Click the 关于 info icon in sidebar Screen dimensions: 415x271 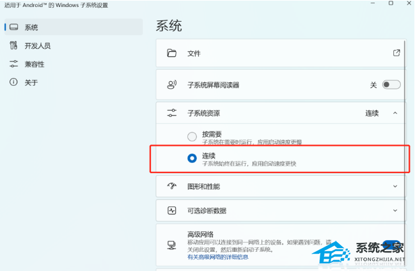13,82
